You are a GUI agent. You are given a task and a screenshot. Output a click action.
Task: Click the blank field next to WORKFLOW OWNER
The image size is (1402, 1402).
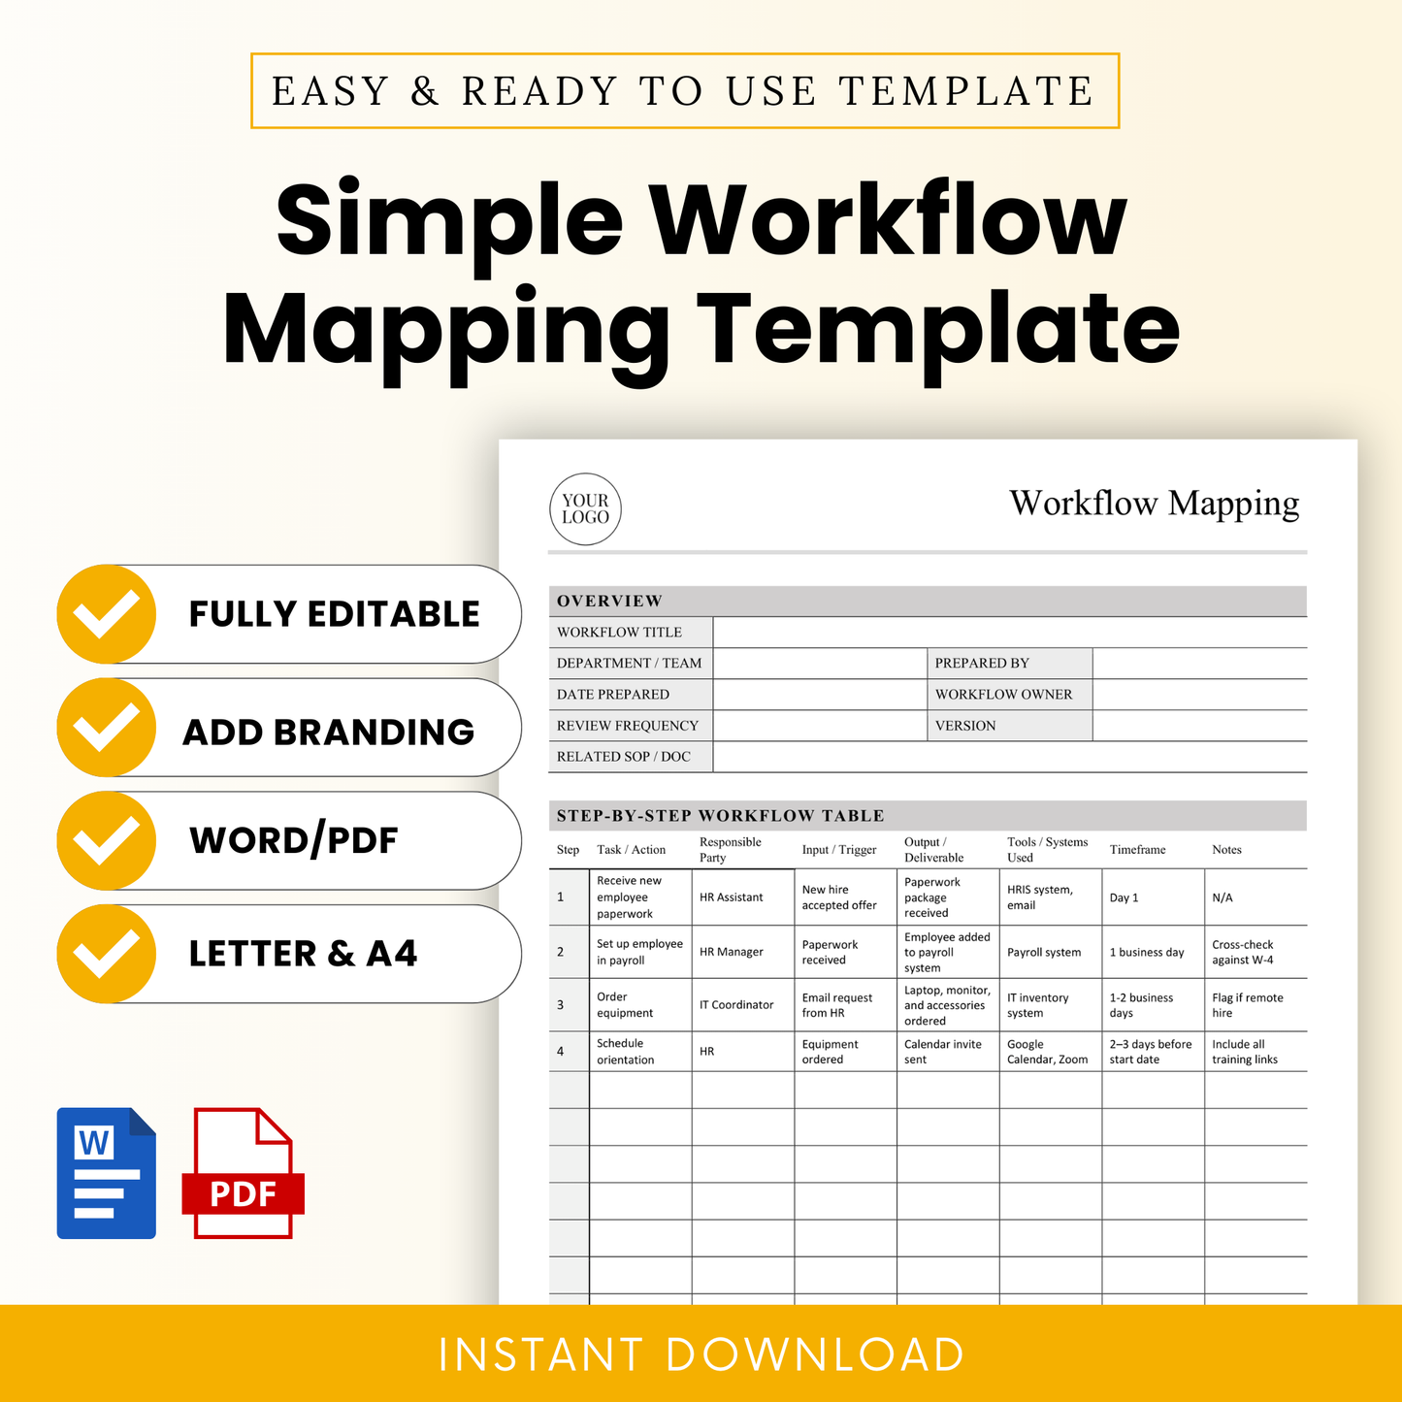pyautogui.click(x=1200, y=695)
